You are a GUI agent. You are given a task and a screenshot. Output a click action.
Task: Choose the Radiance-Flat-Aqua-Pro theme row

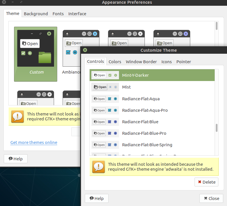coord(152,110)
